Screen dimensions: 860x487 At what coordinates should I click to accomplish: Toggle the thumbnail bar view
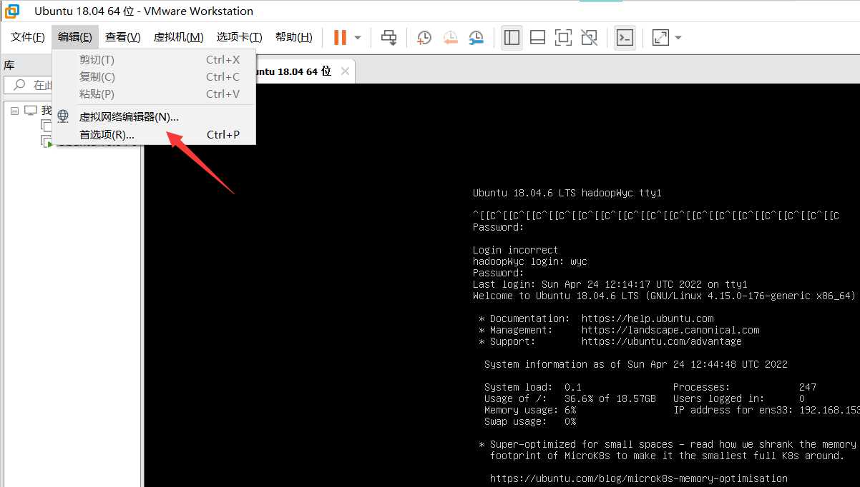pos(538,37)
